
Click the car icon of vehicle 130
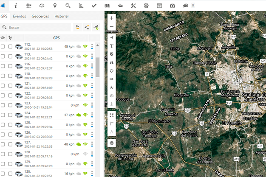tap(19, 174)
